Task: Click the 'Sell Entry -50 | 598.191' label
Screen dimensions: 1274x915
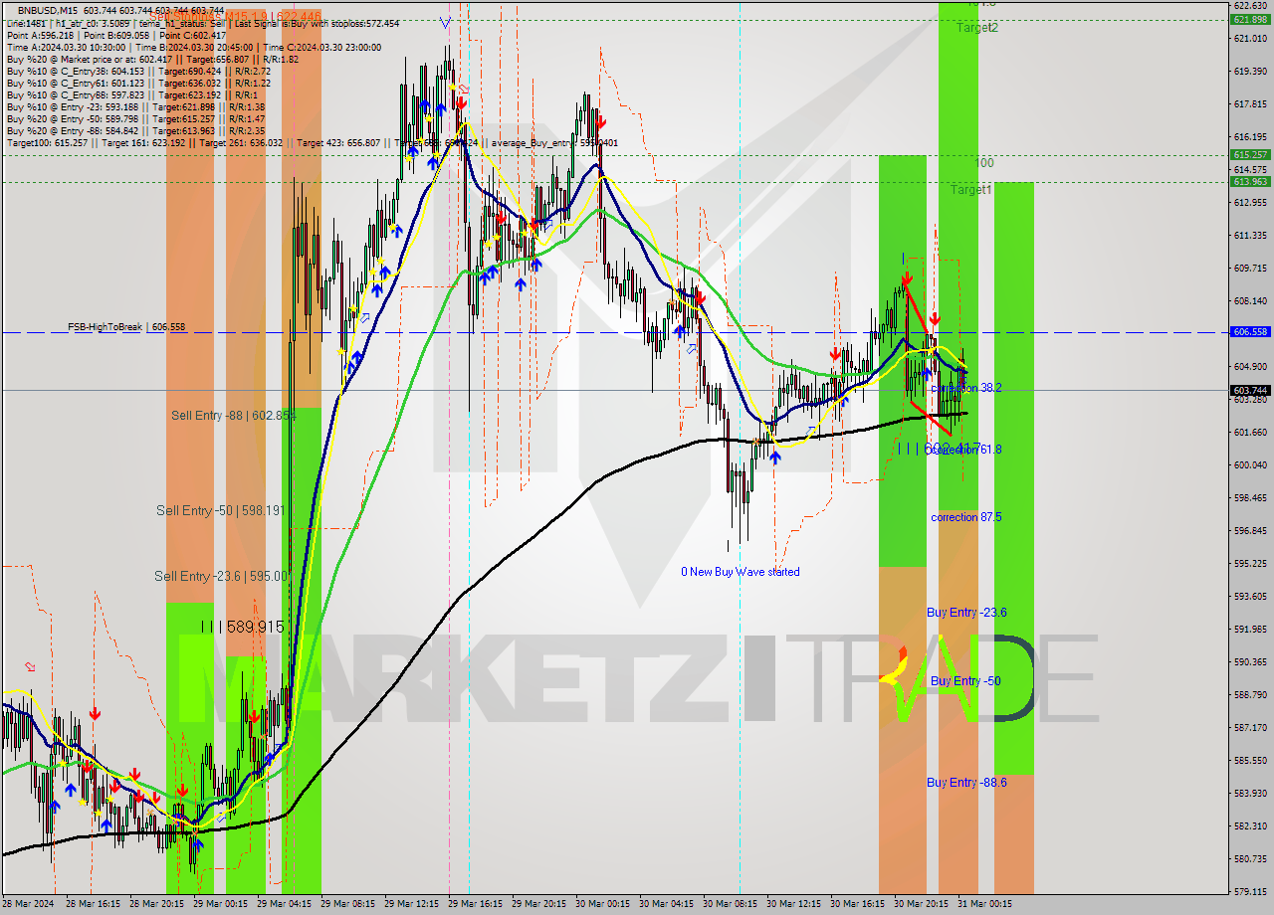Action: pyautogui.click(x=221, y=510)
